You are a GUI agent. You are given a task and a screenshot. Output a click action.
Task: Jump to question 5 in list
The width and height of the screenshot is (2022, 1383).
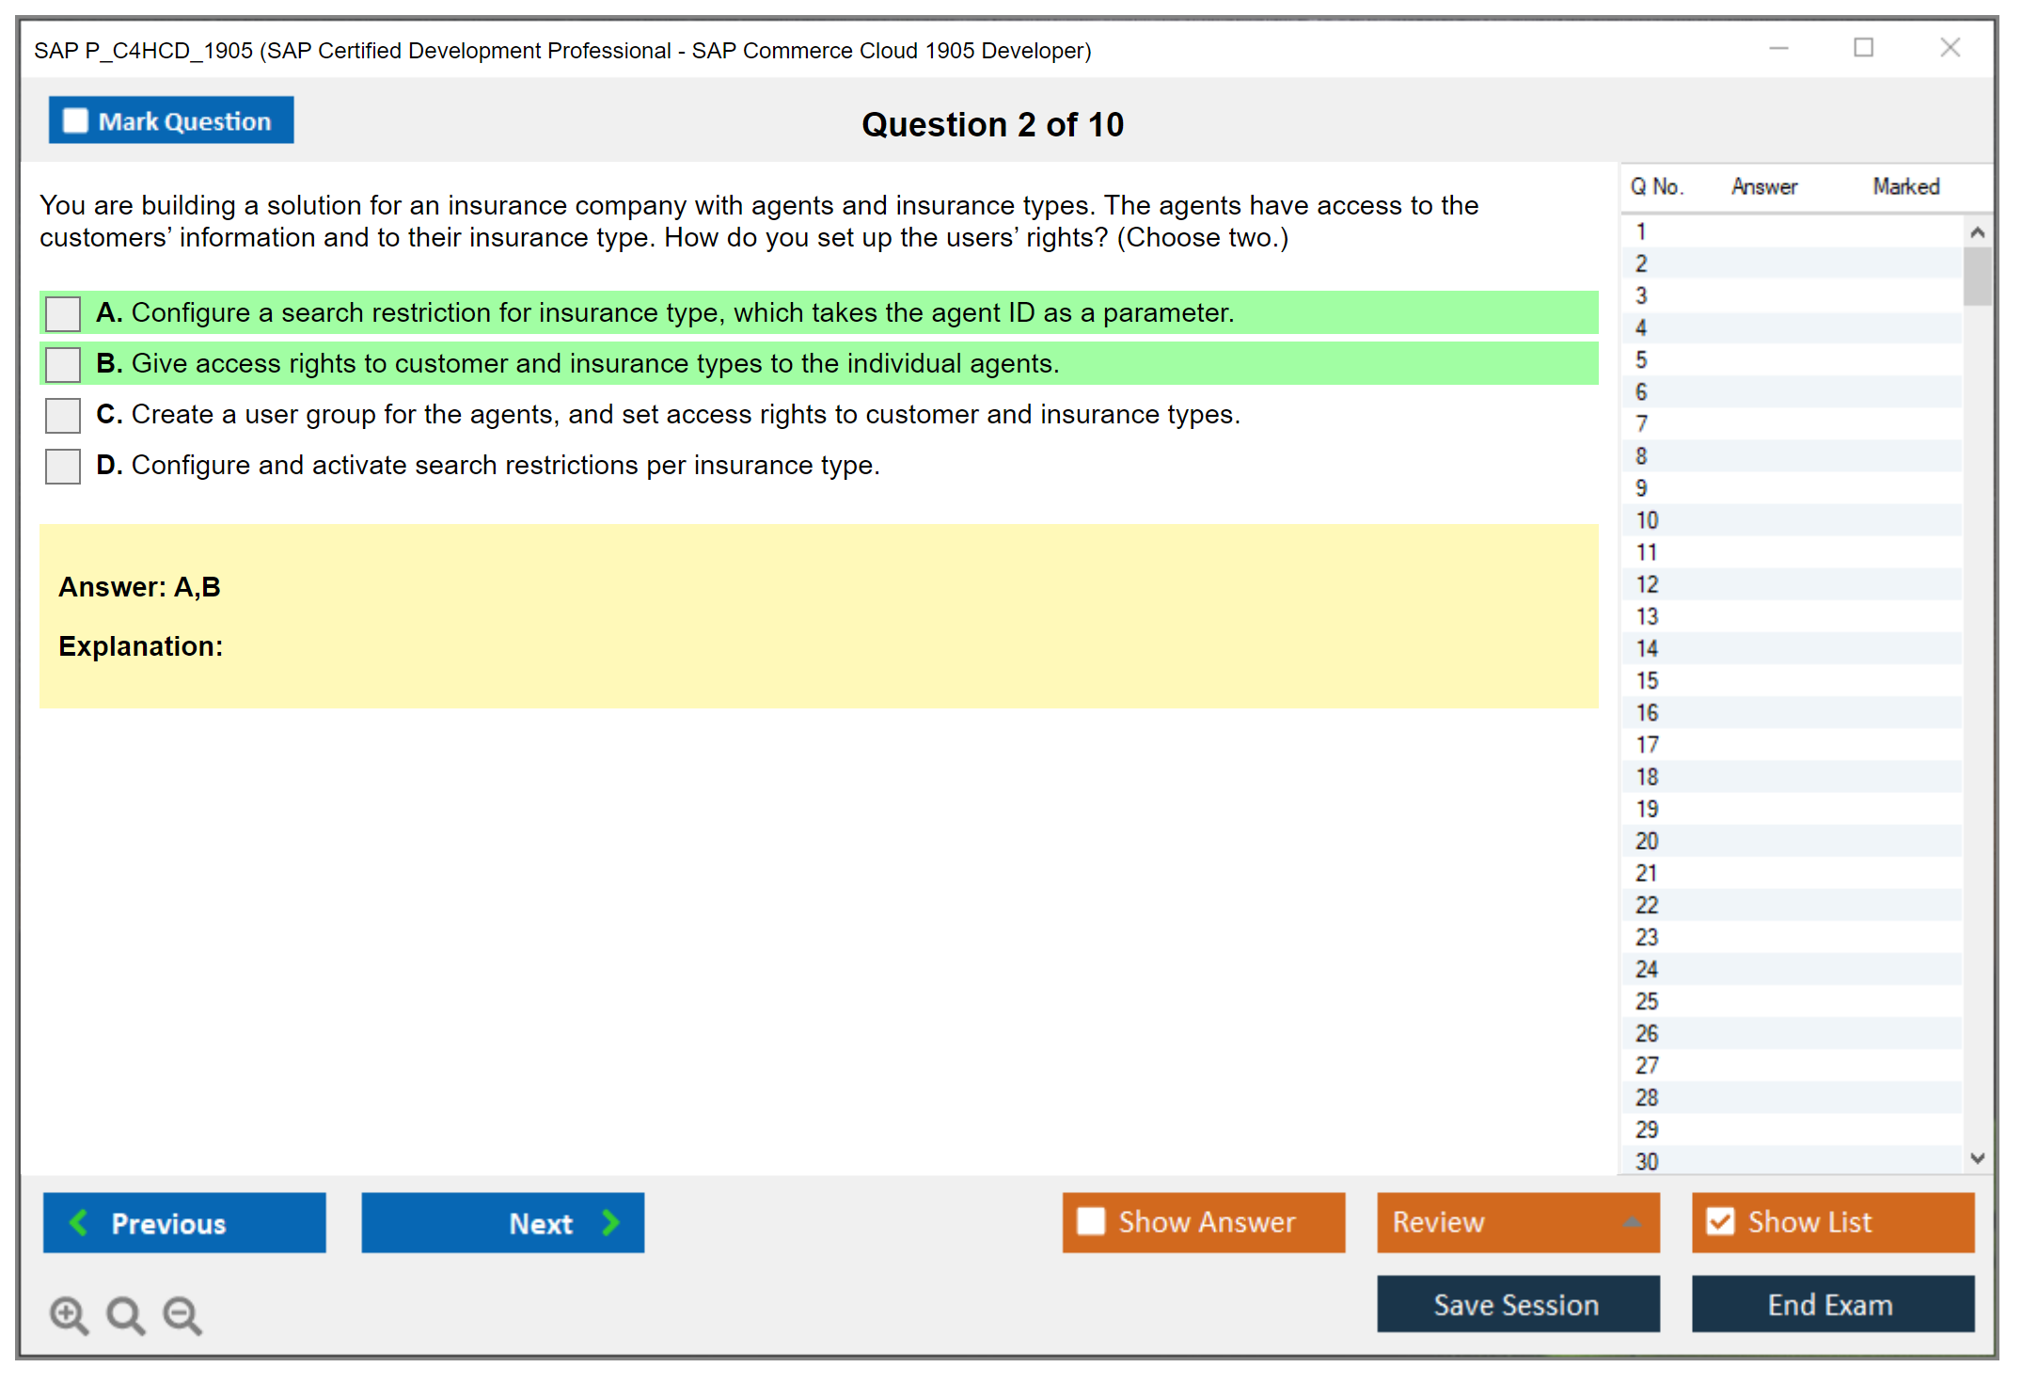tap(1641, 360)
